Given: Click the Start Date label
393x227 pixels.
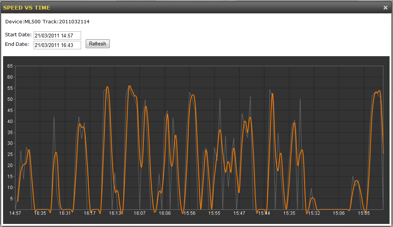Looking at the screenshot, I should [x=18, y=35].
